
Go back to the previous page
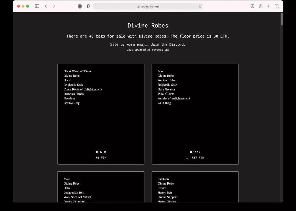click(x=46, y=6)
